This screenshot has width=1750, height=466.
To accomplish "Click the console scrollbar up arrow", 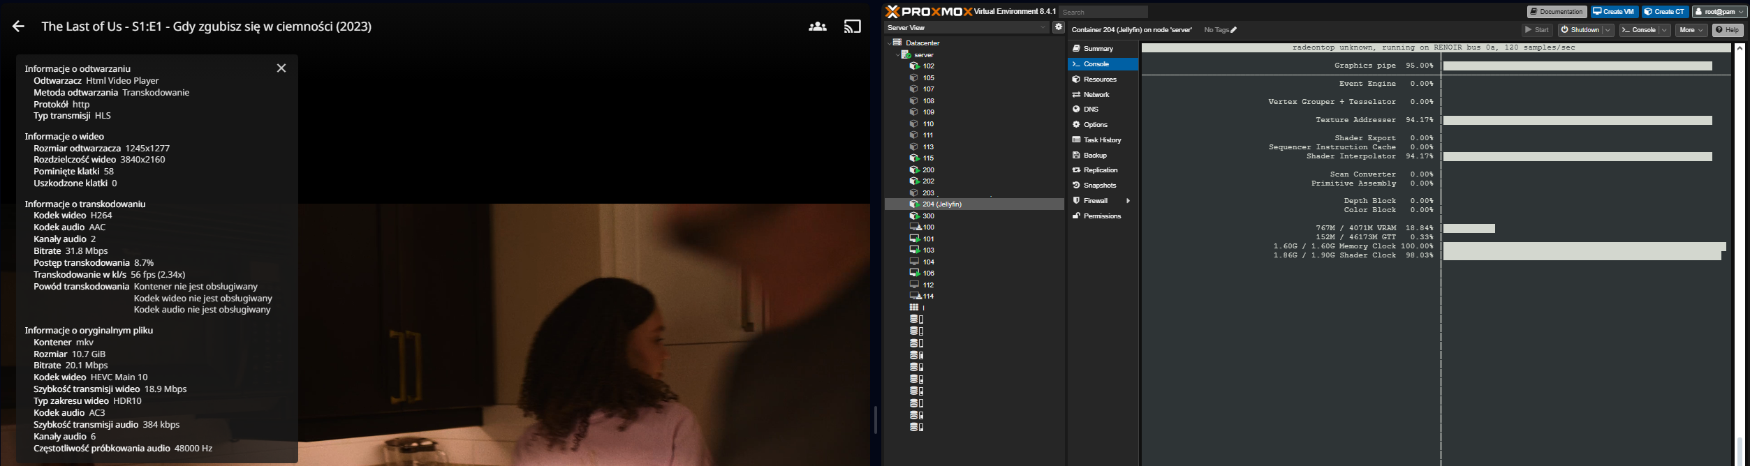I will click(1738, 47).
